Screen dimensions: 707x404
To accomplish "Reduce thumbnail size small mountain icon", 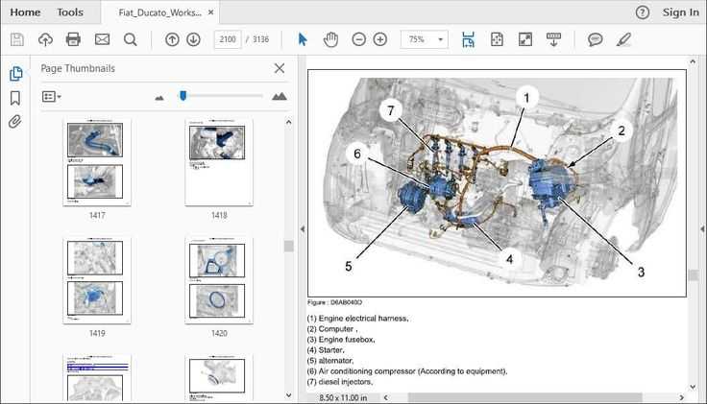I will 159,97.
